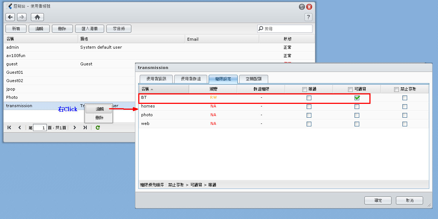438x219 pixels.
Task: Toggle the 唯讀 column header checkbox
Action: pos(304,89)
